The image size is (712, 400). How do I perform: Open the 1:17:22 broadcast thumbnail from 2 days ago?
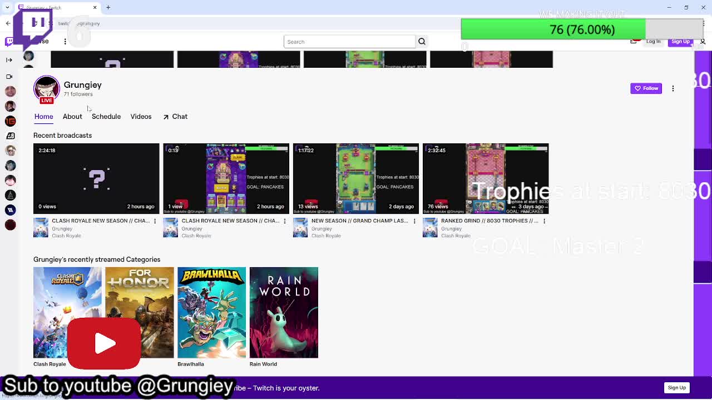tap(356, 178)
